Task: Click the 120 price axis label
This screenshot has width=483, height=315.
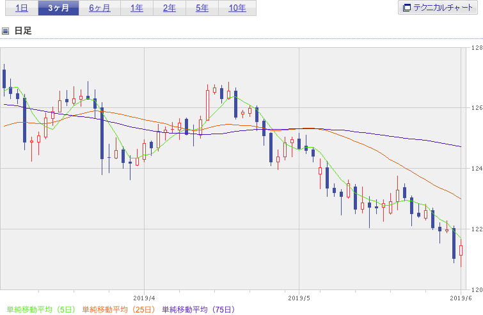Action: point(477,289)
